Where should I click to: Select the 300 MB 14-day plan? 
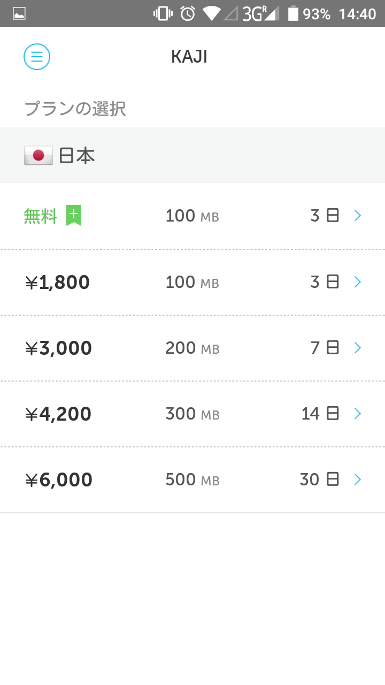coord(192,414)
